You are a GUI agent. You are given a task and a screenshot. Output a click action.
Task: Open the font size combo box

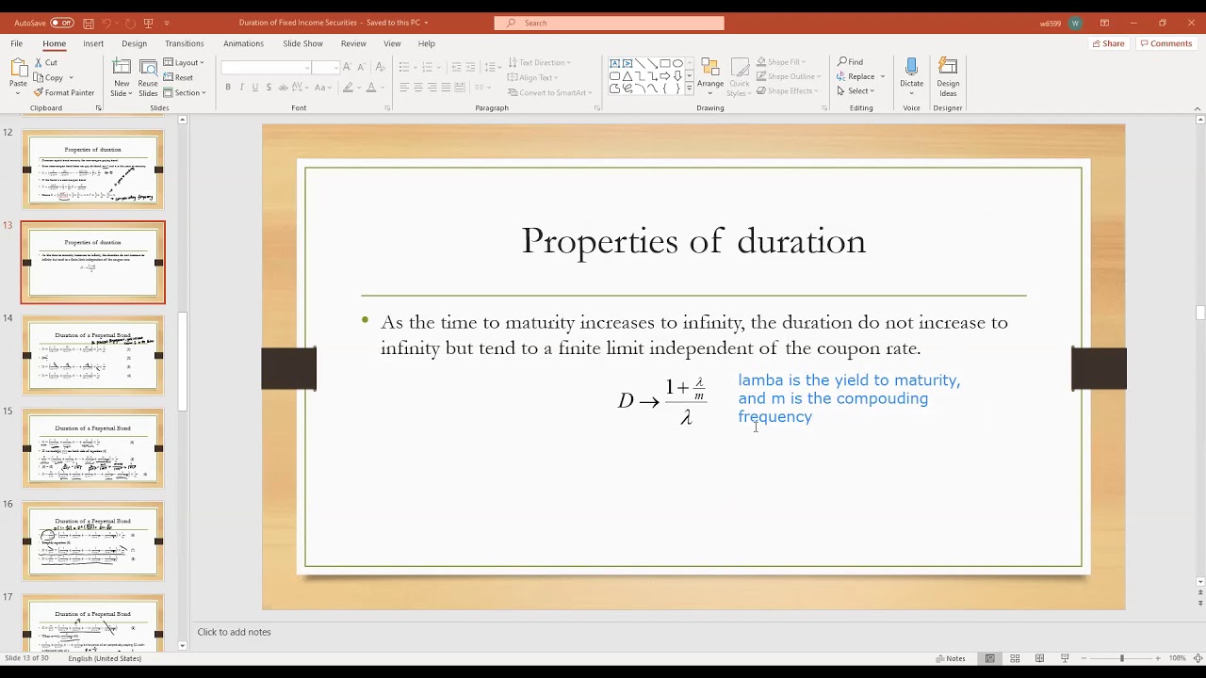326,67
